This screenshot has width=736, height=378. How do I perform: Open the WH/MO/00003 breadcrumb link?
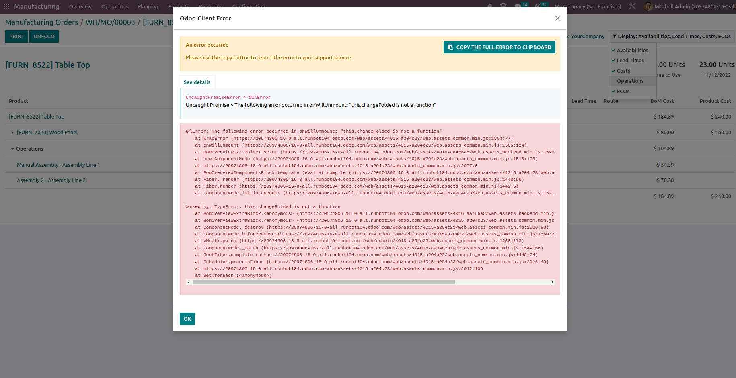tap(110, 22)
